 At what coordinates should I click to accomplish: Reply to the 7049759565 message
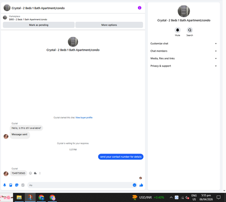[35, 173]
